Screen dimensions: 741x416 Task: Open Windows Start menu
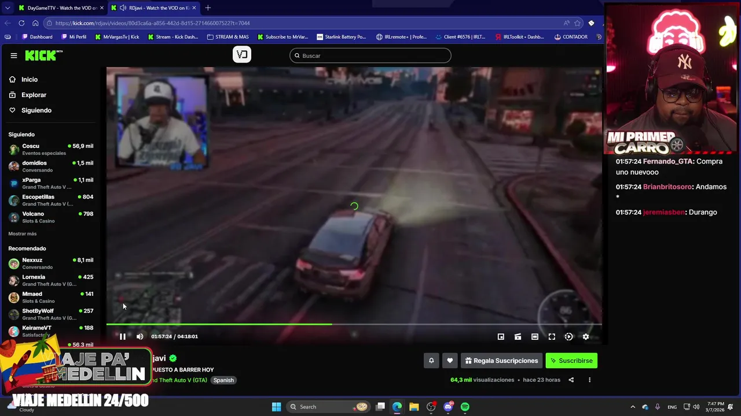276,407
